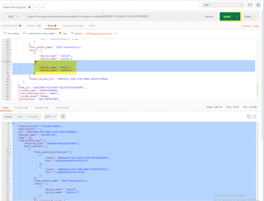The image size is (264, 201).
Task: Select the form-data radio button
Action: coord(5,33)
